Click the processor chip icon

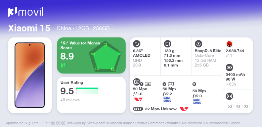(x=198, y=44)
